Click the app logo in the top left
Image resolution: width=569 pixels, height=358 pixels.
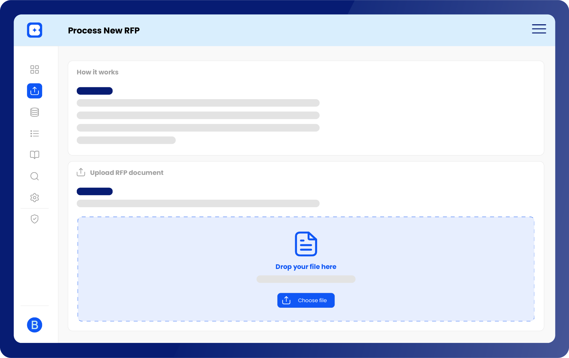34,30
